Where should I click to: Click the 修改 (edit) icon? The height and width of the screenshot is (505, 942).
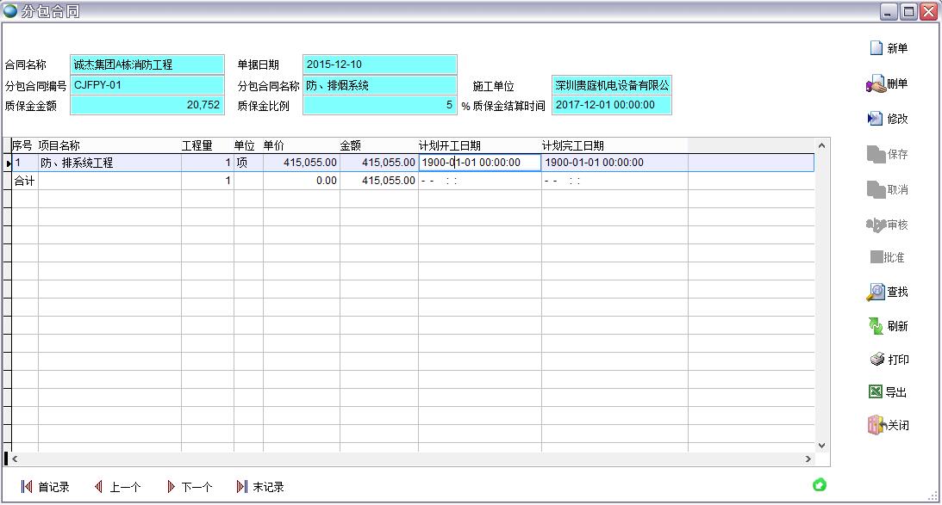tap(876, 120)
